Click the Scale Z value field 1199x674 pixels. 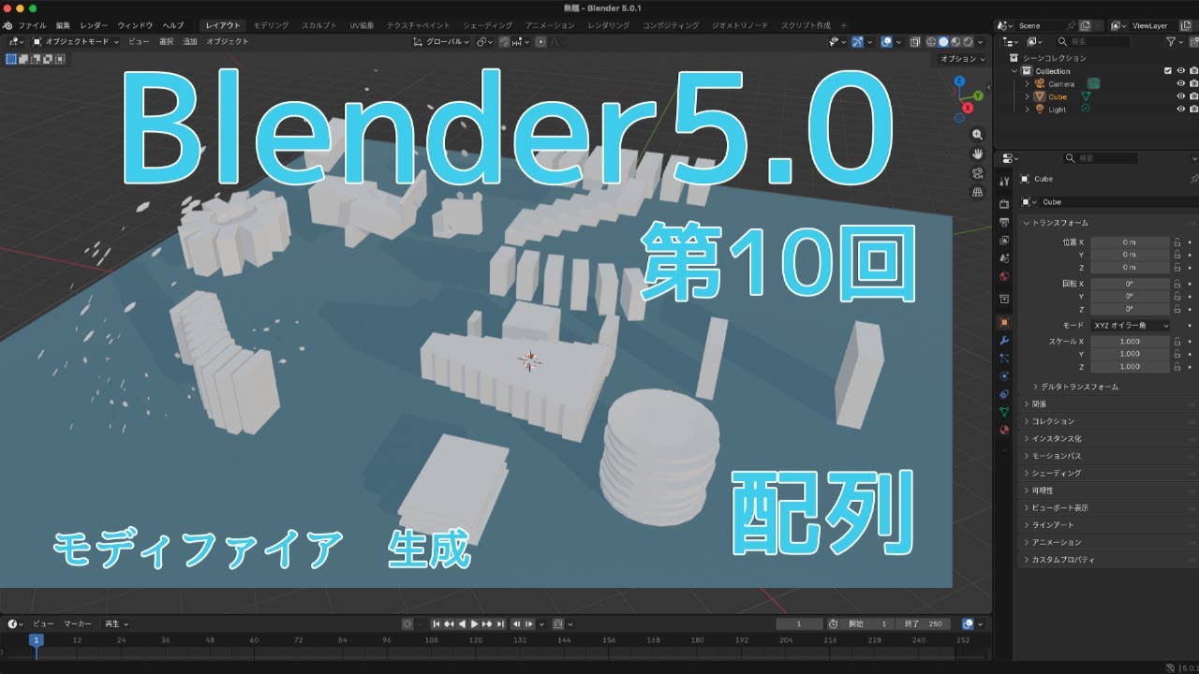click(1130, 367)
